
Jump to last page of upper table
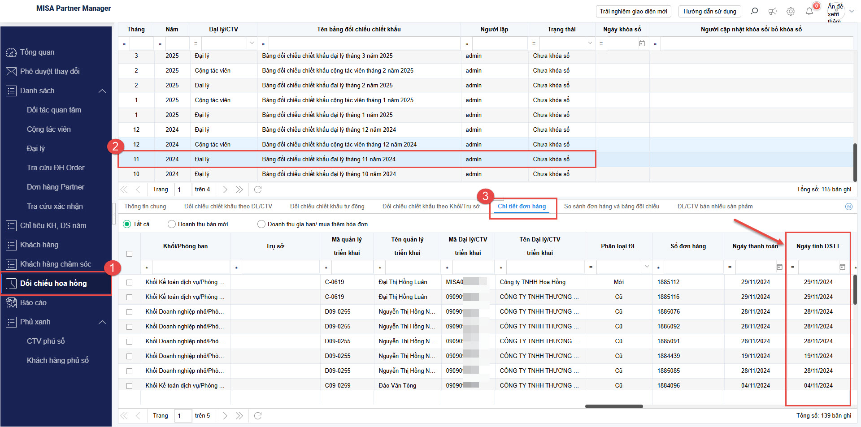(239, 190)
